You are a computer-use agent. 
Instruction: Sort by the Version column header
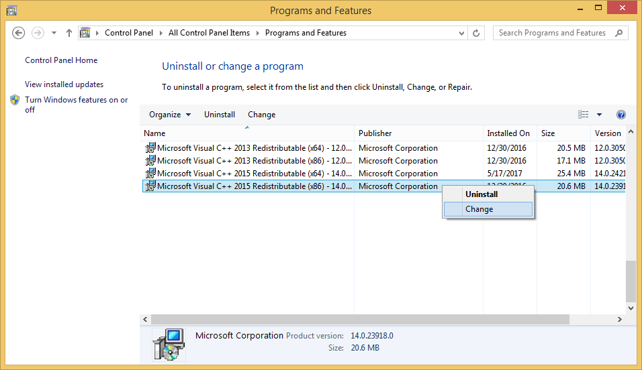[x=608, y=133]
